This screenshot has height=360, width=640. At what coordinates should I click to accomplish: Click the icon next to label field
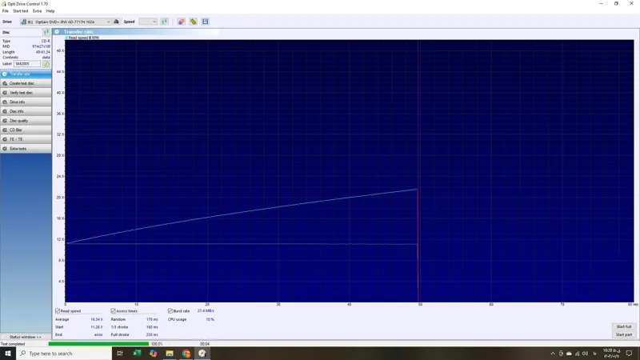(x=46, y=63)
